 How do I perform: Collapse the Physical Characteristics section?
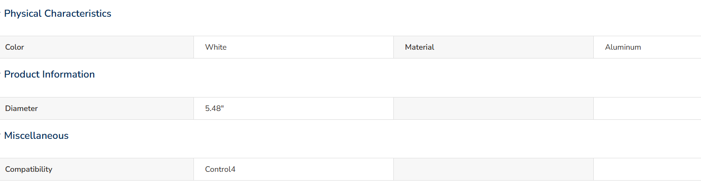pyautogui.click(x=58, y=14)
